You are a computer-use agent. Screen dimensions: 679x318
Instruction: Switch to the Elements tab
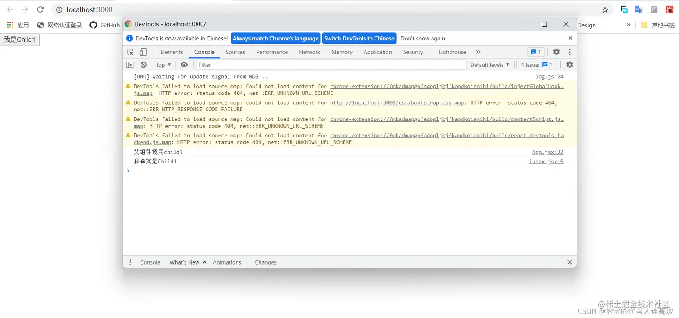point(172,52)
